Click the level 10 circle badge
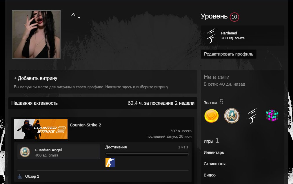 (234, 17)
